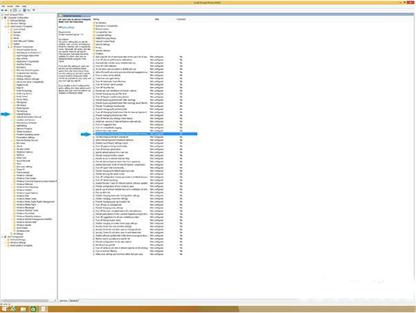Click the Windows Start button on the taskbar
The image size is (416, 313).
click(4, 308)
